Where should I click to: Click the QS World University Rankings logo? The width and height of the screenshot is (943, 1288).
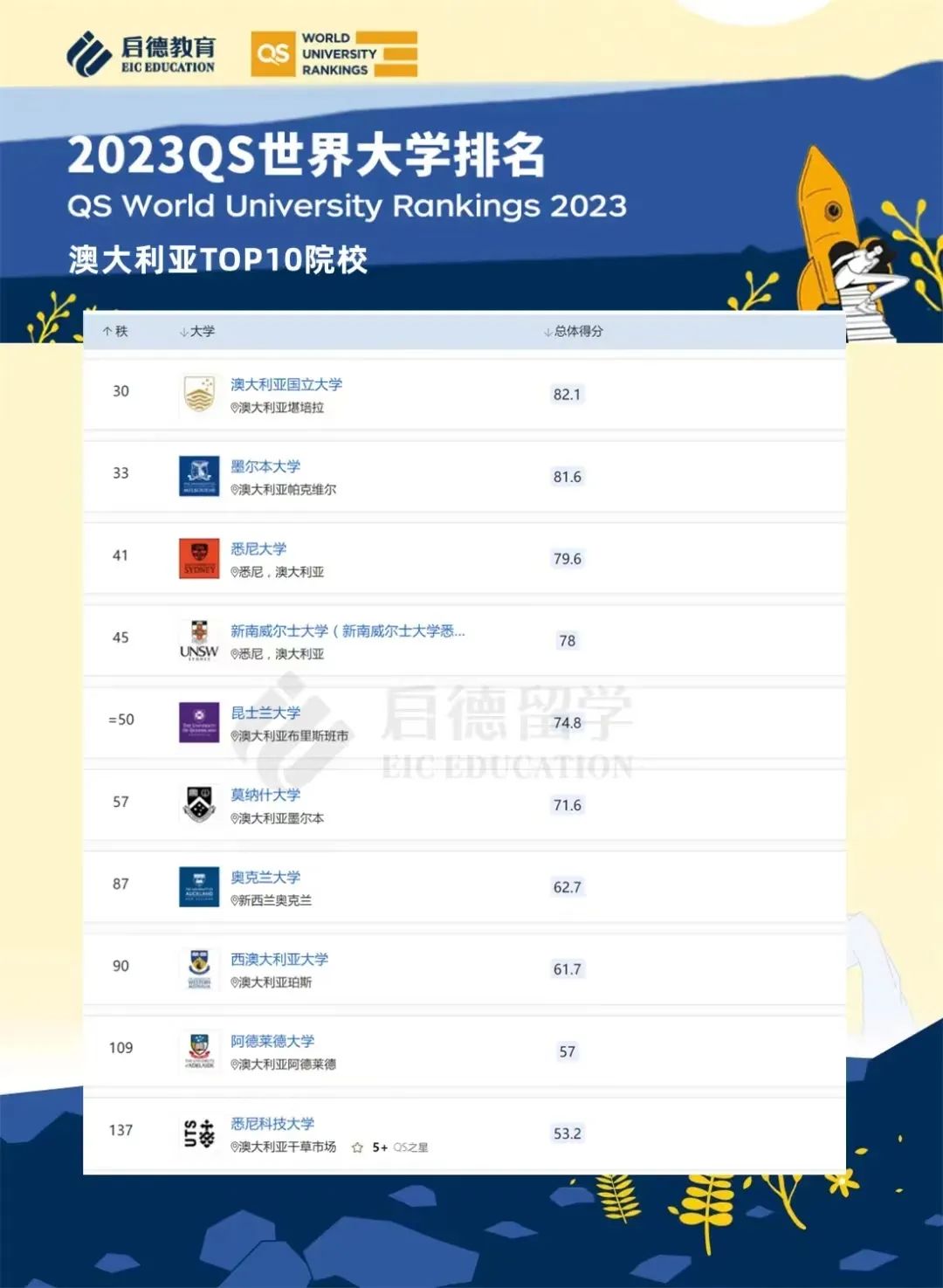pos(334,54)
